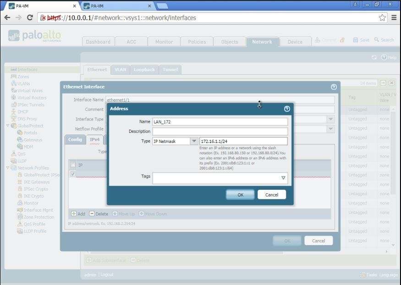Click the browser reload icon
The image size is (401, 285).
tap(30, 17)
